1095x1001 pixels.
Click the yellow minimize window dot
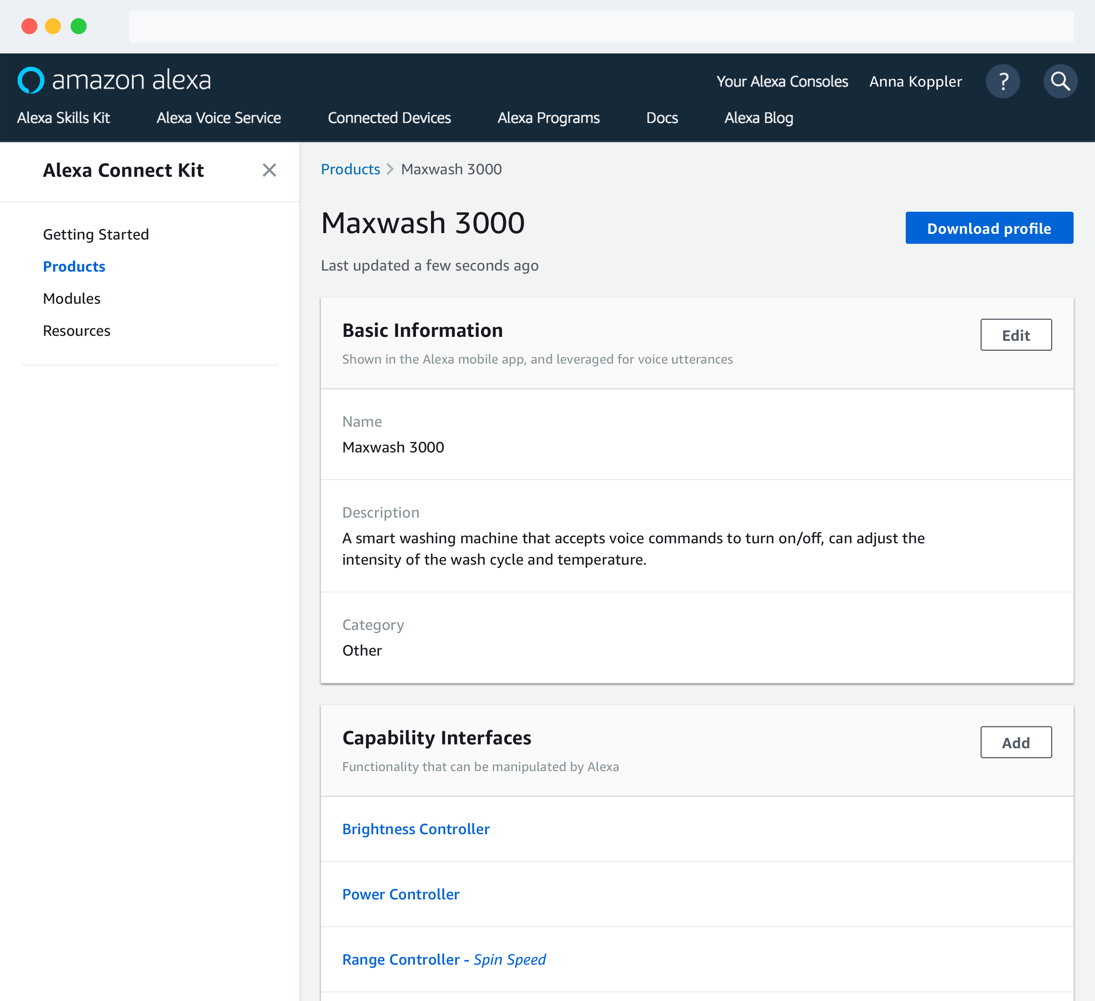pos(53,26)
